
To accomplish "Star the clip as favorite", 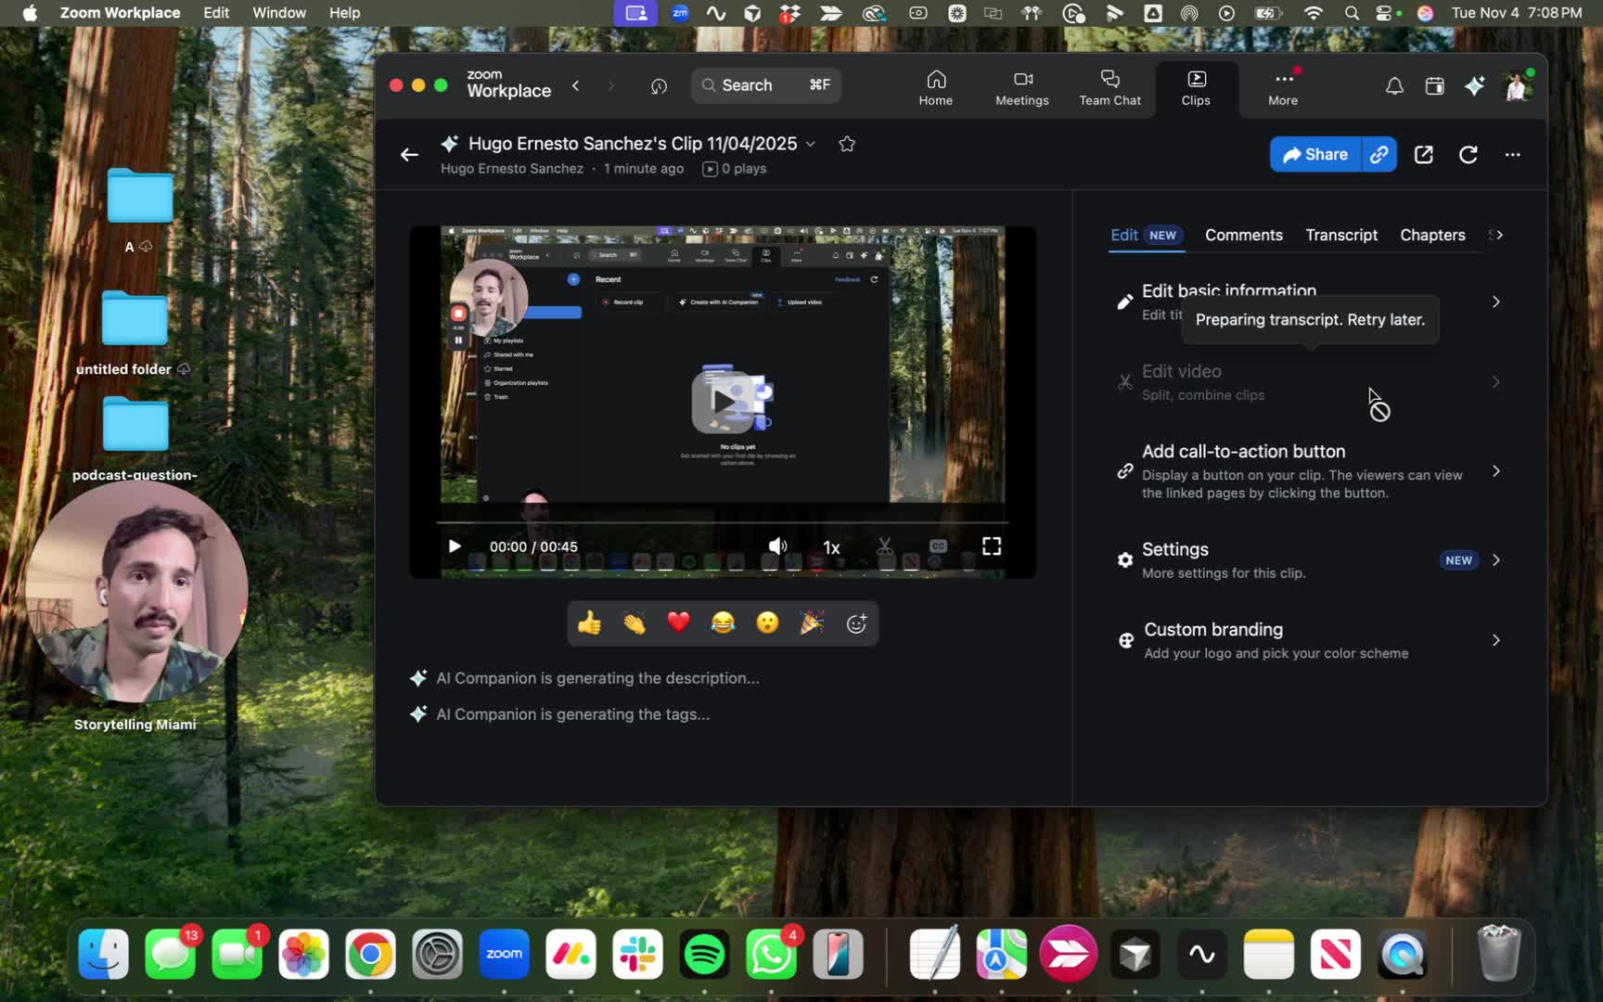I will pyautogui.click(x=847, y=144).
